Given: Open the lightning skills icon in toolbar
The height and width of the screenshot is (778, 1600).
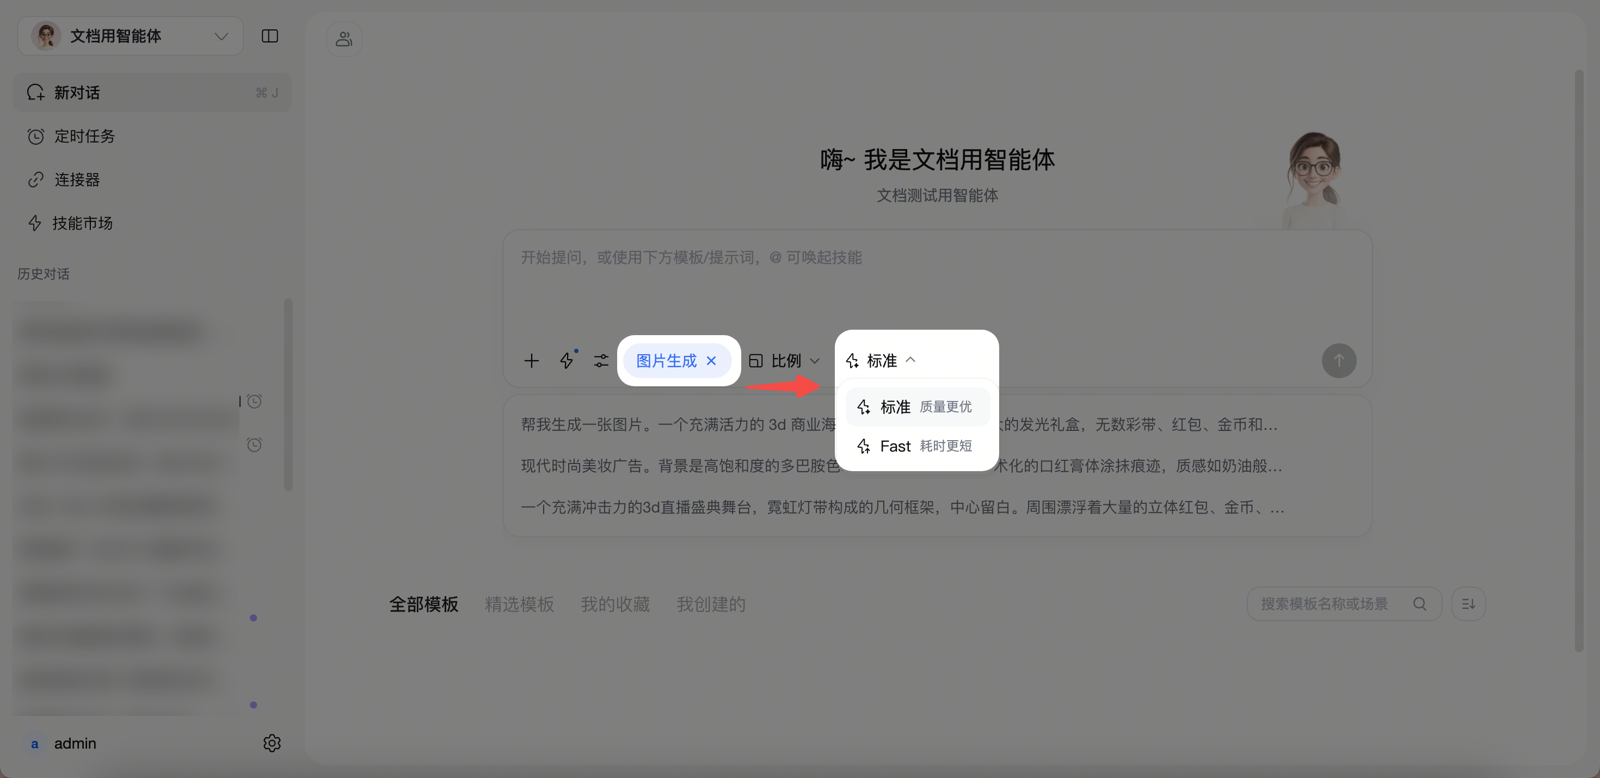Looking at the screenshot, I should click(567, 361).
